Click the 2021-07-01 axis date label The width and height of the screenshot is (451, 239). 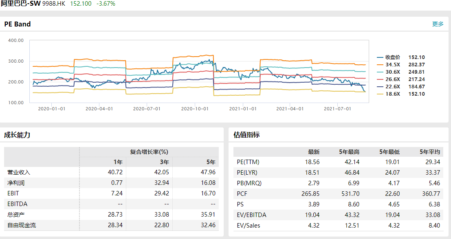point(337,109)
